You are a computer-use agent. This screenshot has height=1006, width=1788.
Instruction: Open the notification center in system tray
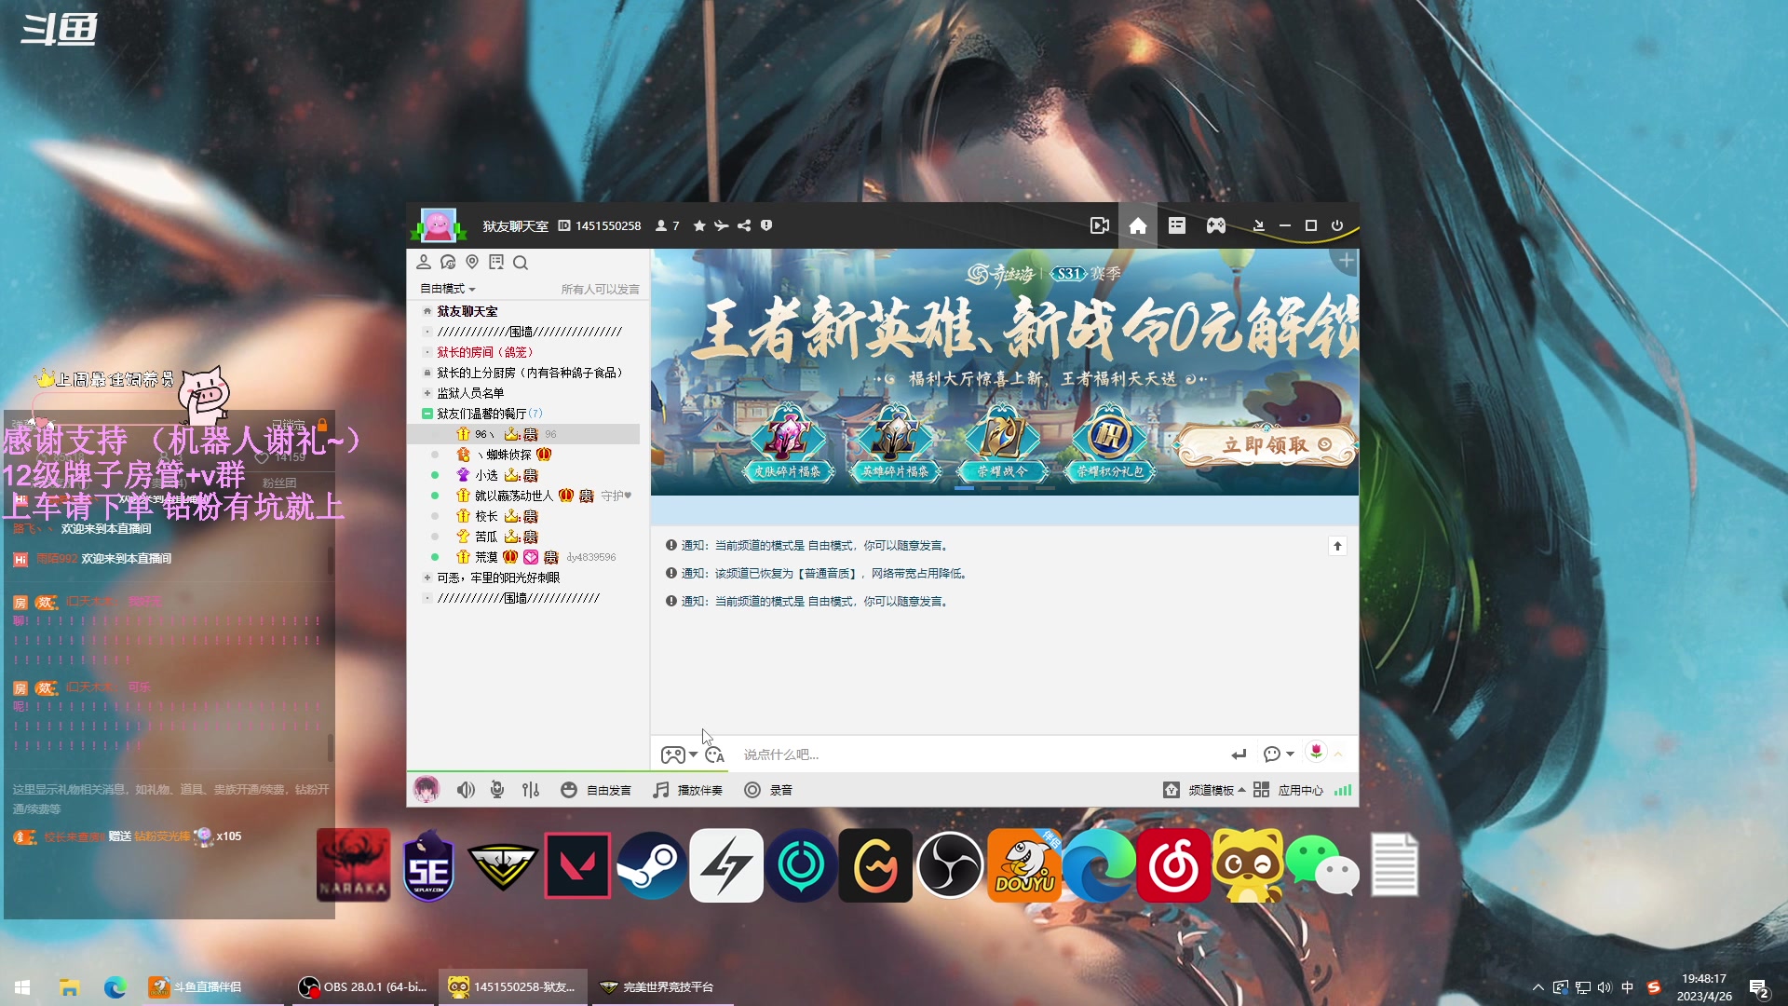pyautogui.click(x=1759, y=988)
